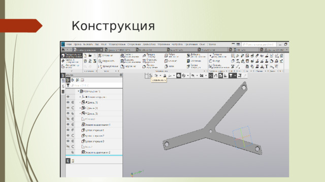Collapse the root Деталь node in tree
This screenshot has width=325, height=182.
coord(78,91)
